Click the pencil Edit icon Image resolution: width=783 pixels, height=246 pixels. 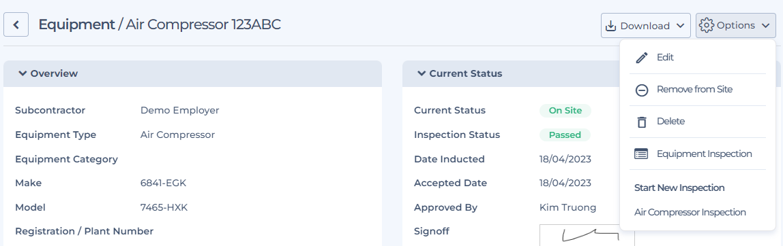click(642, 58)
